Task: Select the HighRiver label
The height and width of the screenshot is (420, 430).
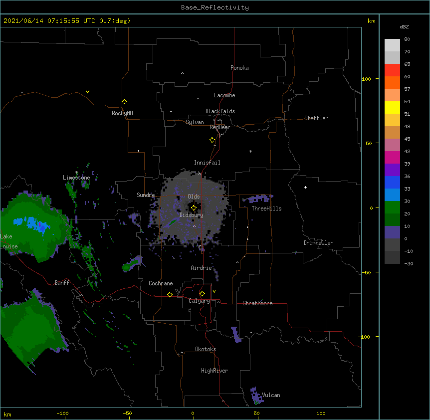Action: [x=215, y=371]
